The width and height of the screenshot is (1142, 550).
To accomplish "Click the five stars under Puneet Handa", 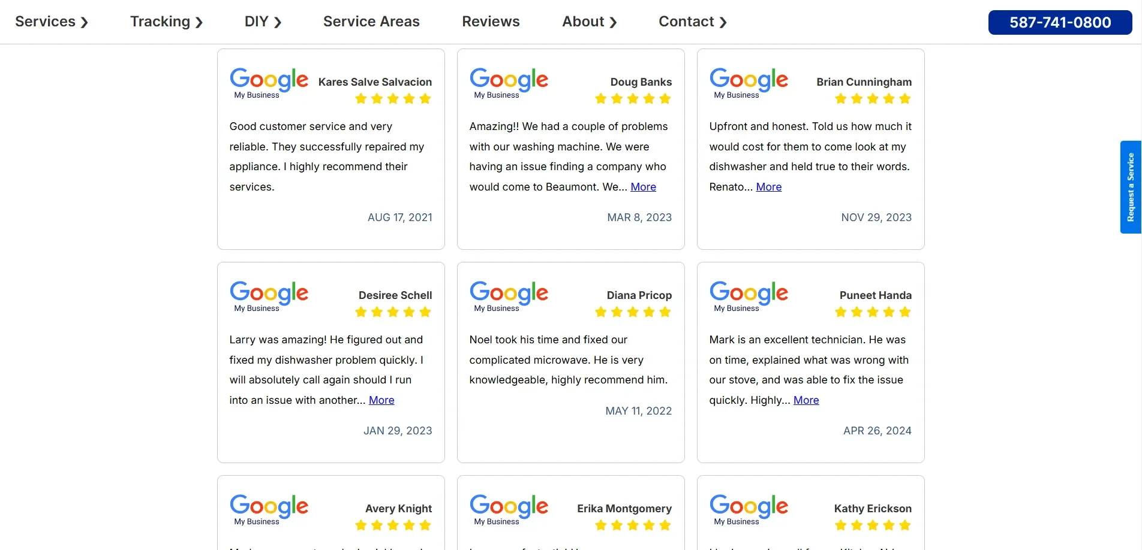I will [x=873, y=312].
